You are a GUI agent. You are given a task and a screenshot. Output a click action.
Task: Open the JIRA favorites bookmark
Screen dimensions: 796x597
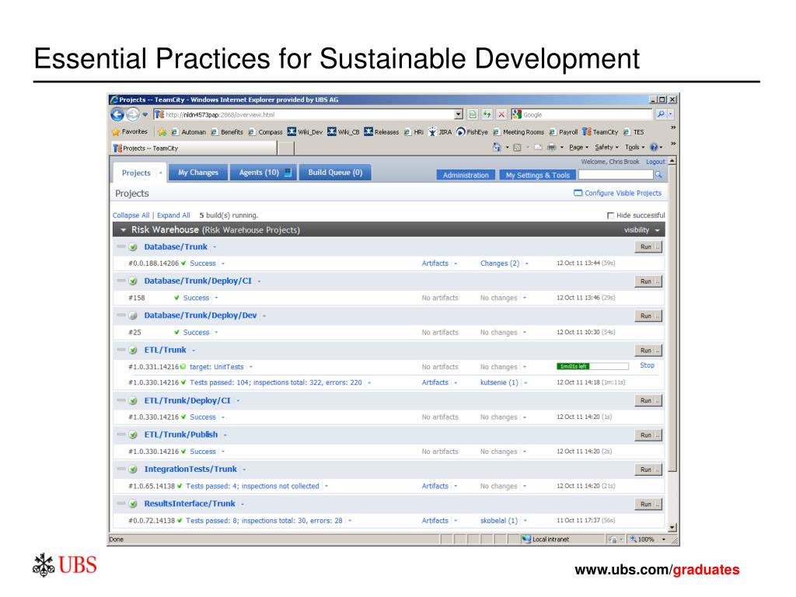tap(440, 132)
